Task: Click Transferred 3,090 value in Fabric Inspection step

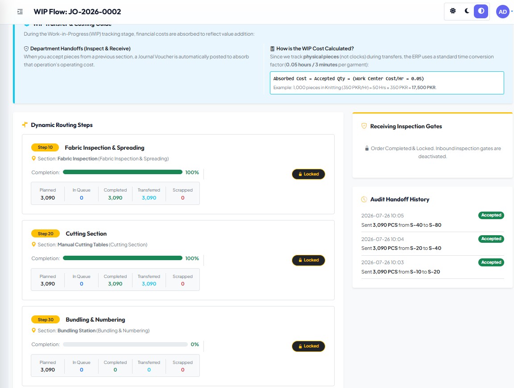Action: 149,198
